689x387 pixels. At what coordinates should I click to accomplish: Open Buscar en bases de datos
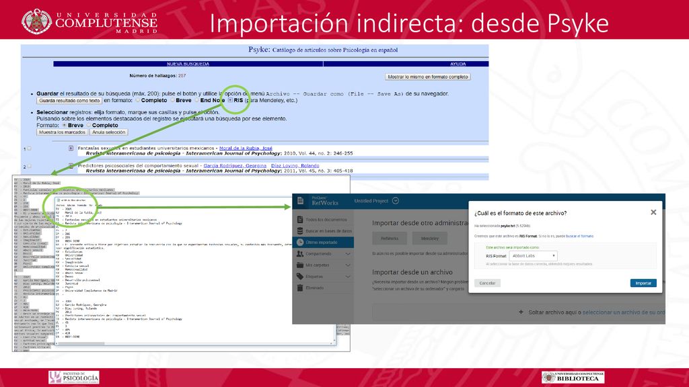click(x=322, y=231)
